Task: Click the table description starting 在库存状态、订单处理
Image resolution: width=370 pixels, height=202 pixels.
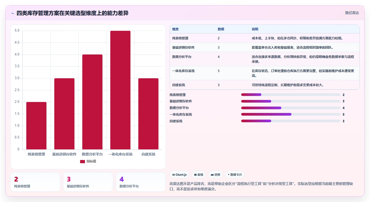Action: 303,73
